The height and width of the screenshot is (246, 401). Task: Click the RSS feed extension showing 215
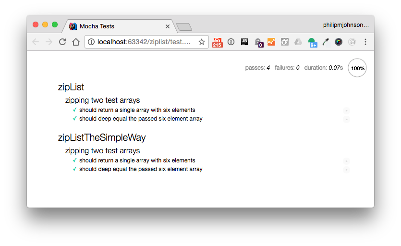coord(218,42)
